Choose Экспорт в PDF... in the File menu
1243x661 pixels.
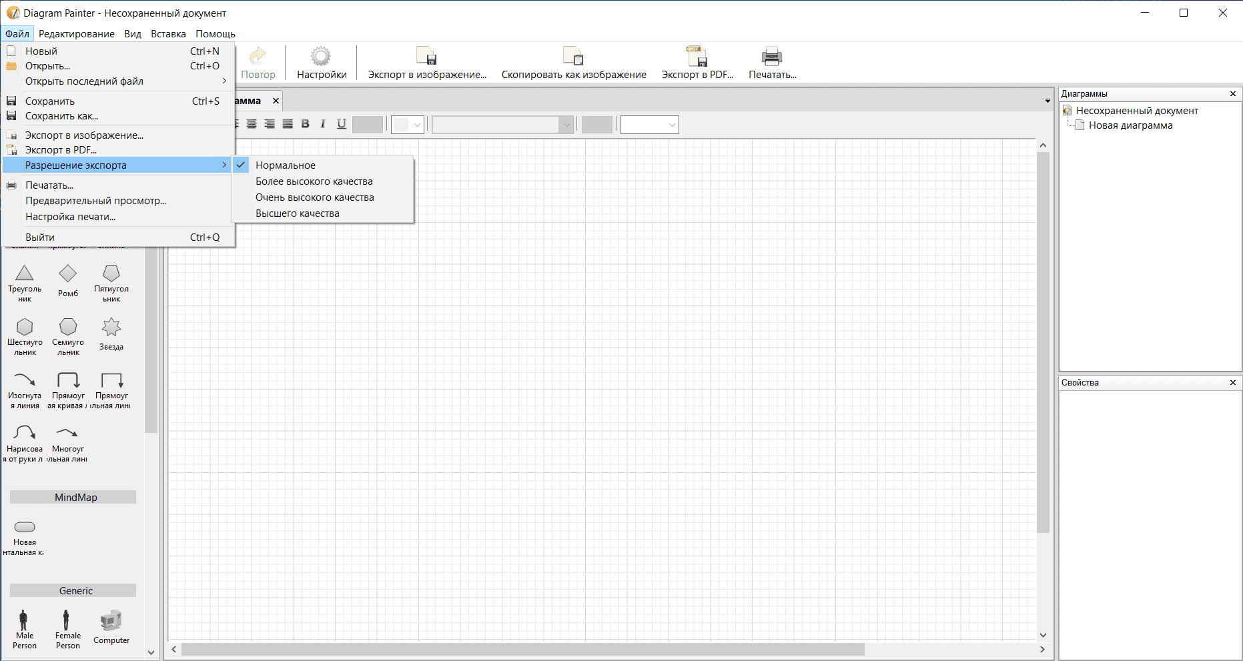[x=117, y=150]
